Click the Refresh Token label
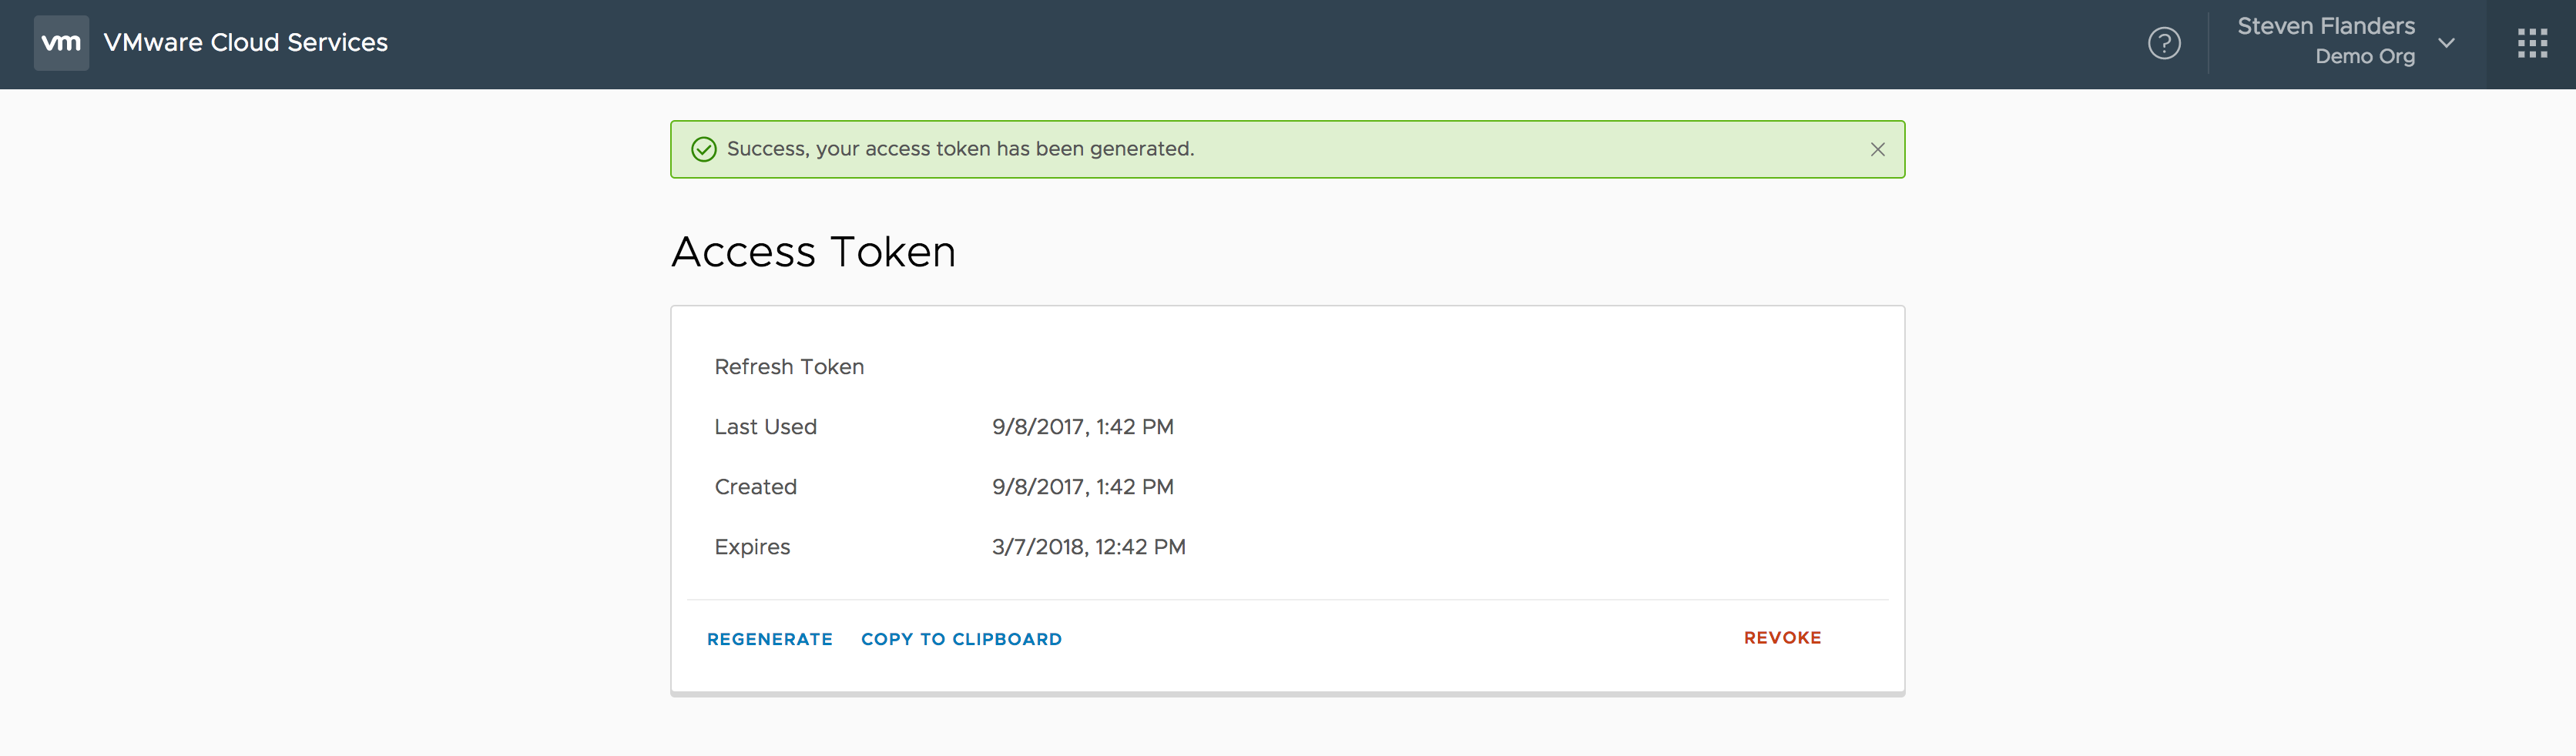2576x756 pixels. 789,367
